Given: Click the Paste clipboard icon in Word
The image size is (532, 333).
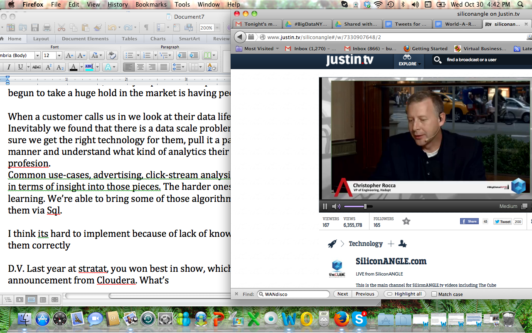Looking at the screenshot, I should 86,28.
